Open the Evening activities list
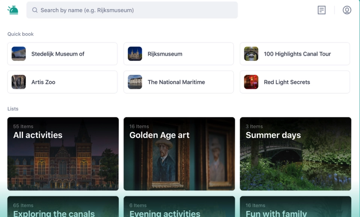 pos(179,206)
